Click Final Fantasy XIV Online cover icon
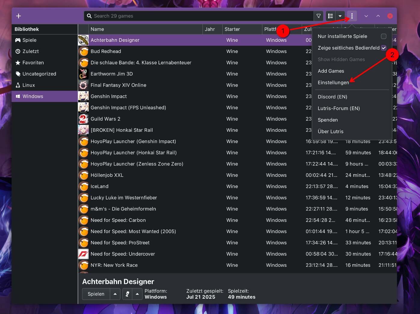This screenshot has width=420, height=314. point(83,85)
